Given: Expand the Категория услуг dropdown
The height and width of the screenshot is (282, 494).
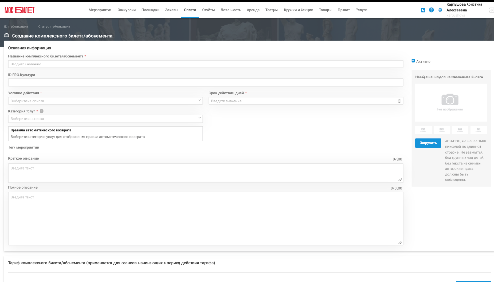Looking at the screenshot, I should 105,118.
